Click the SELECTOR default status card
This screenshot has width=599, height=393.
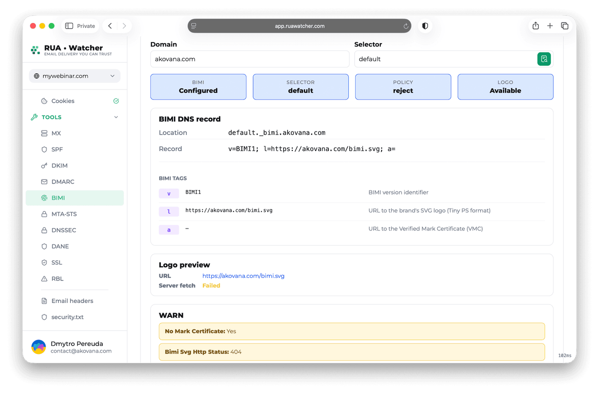pyautogui.click(x=301, y=87)
